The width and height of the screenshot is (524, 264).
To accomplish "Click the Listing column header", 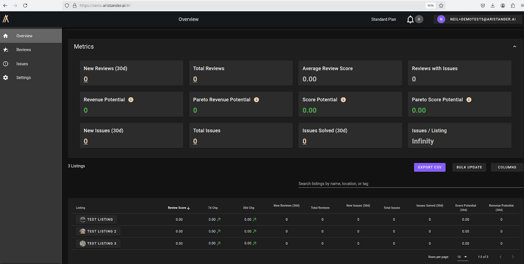I will point(81,208).
